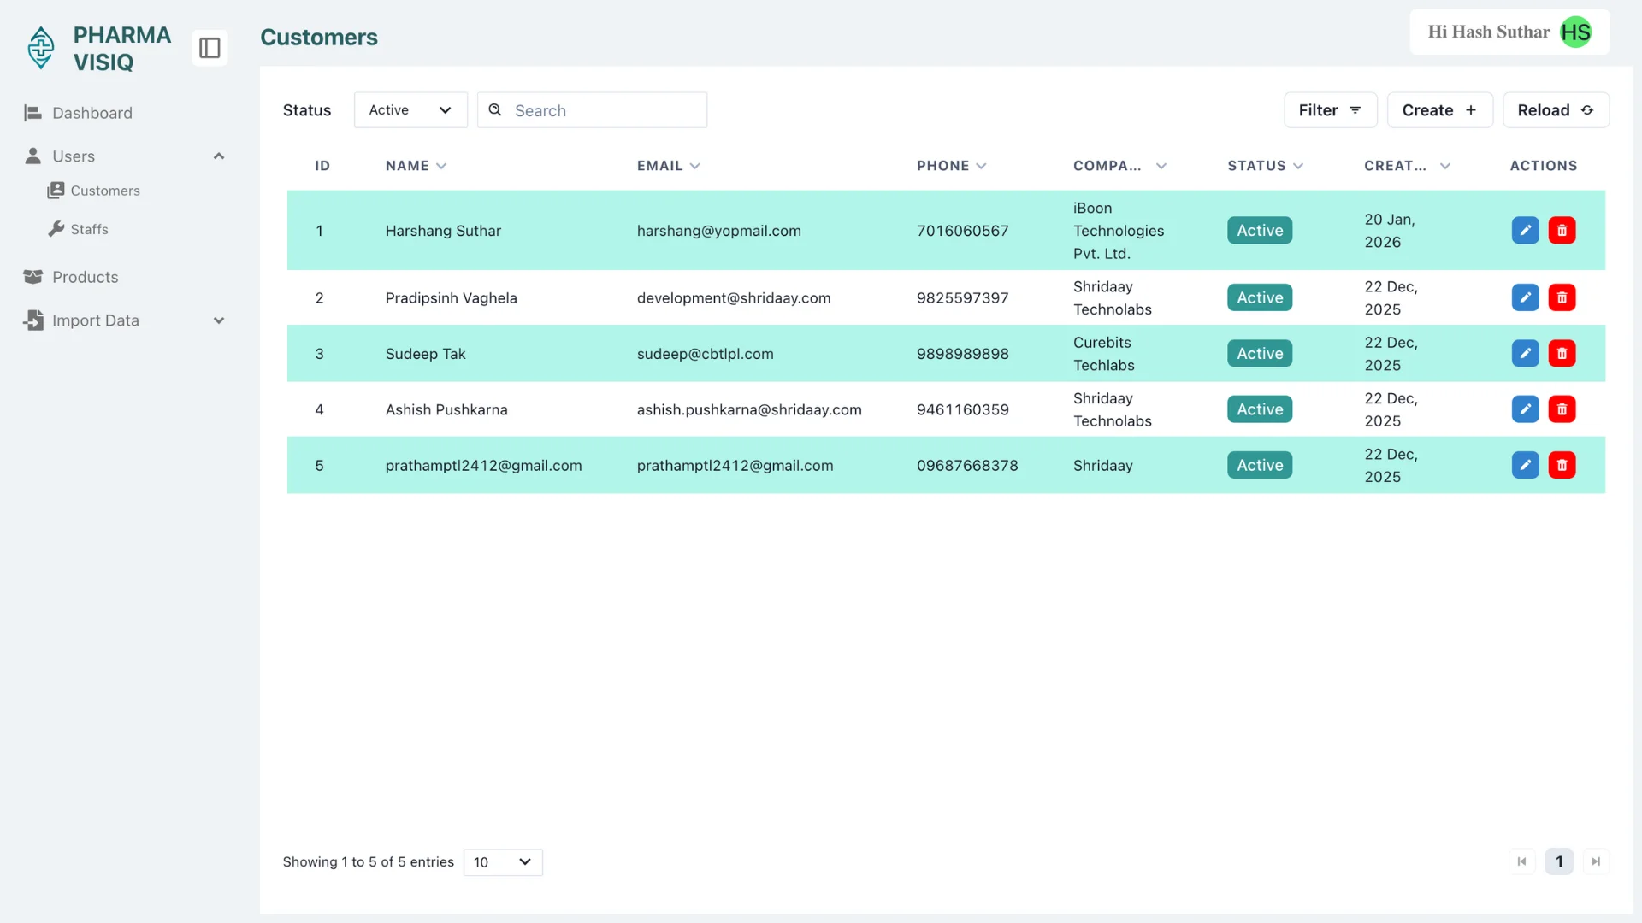Collapse the Users sidebar section
The height and width of the screenshot is (923, 1642).
[x=218, y=156]
